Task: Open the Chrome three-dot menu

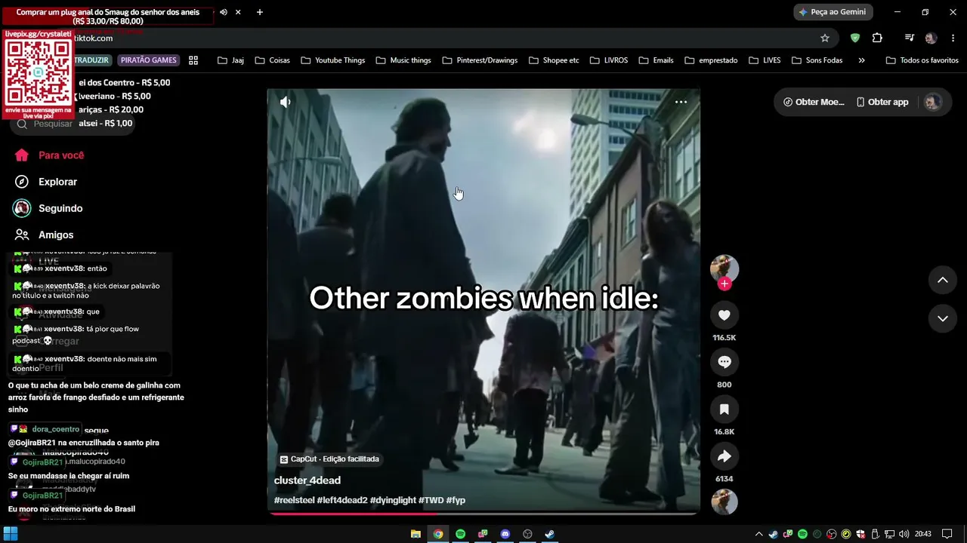Action: coord(951,38)
